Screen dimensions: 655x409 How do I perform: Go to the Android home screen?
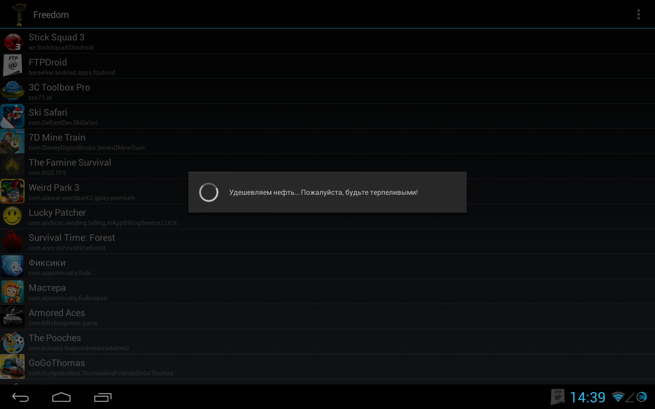(x=61, y=397)
